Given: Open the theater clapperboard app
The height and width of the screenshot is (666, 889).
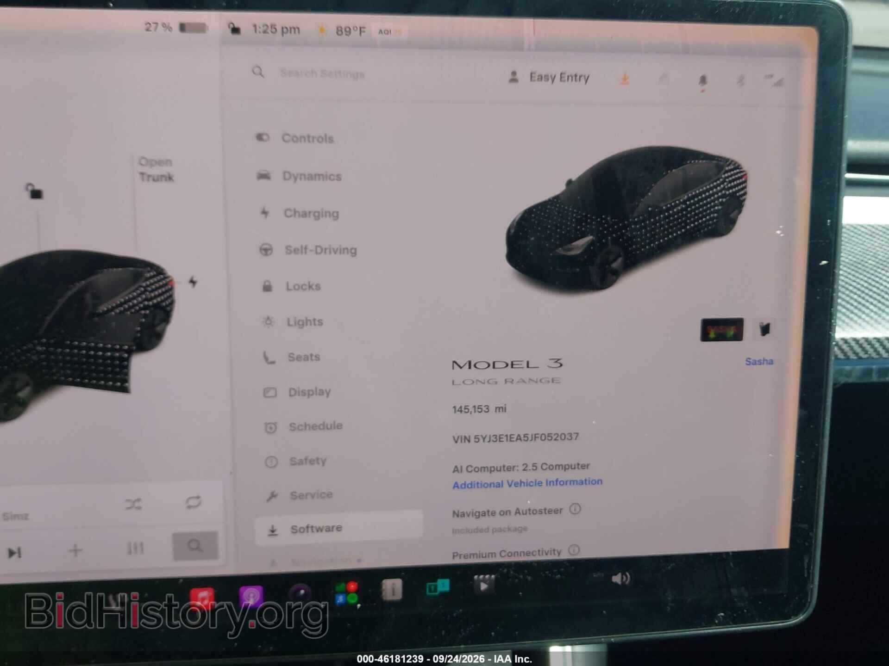Looking at the screenshot, I should coord(484,585).
